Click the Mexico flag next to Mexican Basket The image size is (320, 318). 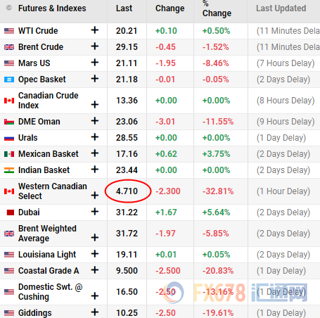pos(9,154)
